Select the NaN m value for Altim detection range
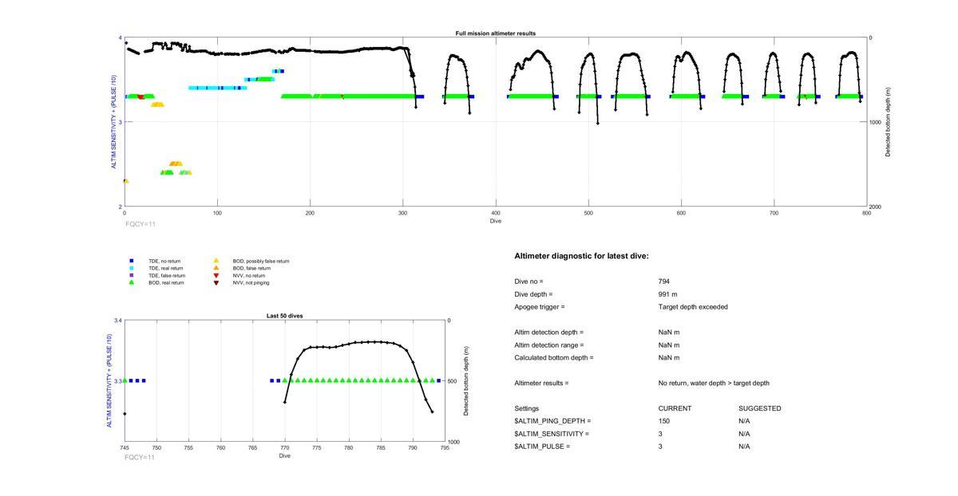Image resolution: width=958 pixels, height=496 pixels. (669, 345)
